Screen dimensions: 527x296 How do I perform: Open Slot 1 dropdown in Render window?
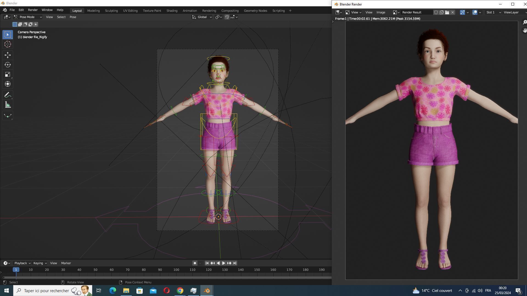[x=493, y=12]
